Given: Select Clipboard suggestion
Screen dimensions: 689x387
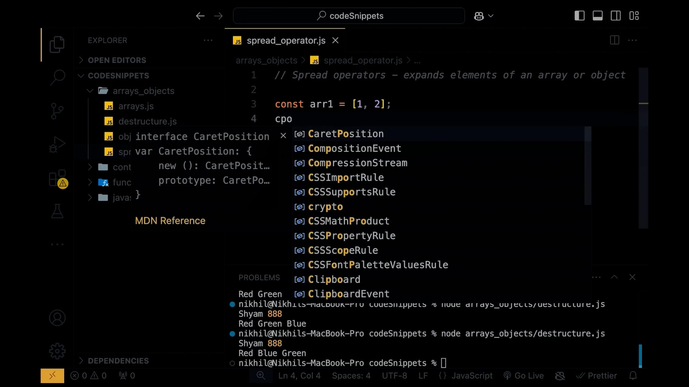Looking at the screenshot, I should point(439,279).
